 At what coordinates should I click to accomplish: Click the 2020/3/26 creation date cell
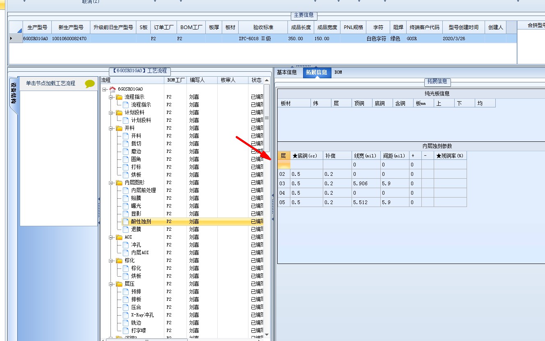[463, 39]
